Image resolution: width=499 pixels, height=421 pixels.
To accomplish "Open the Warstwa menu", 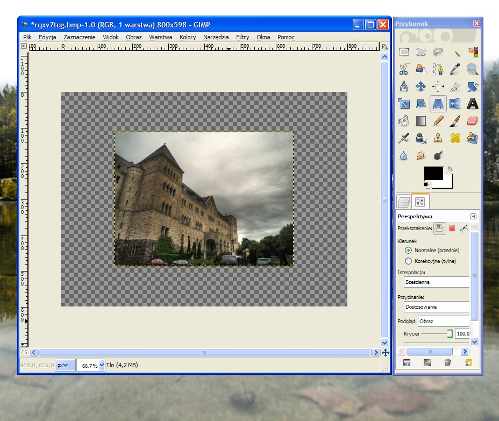I will point(160,37).
